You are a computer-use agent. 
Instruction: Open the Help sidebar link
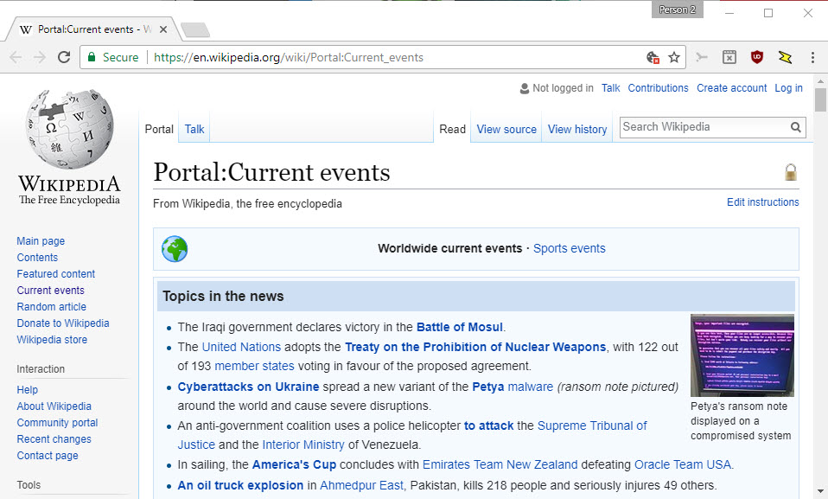coord(28,389)
